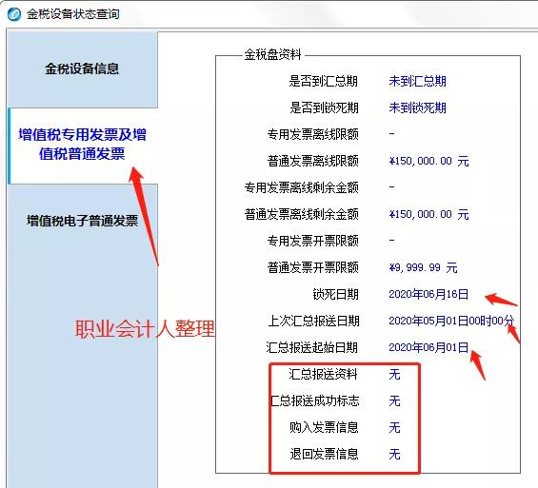Click the 汇总报送资料 label
Viewport: 538px width, 488px height.
323,374
